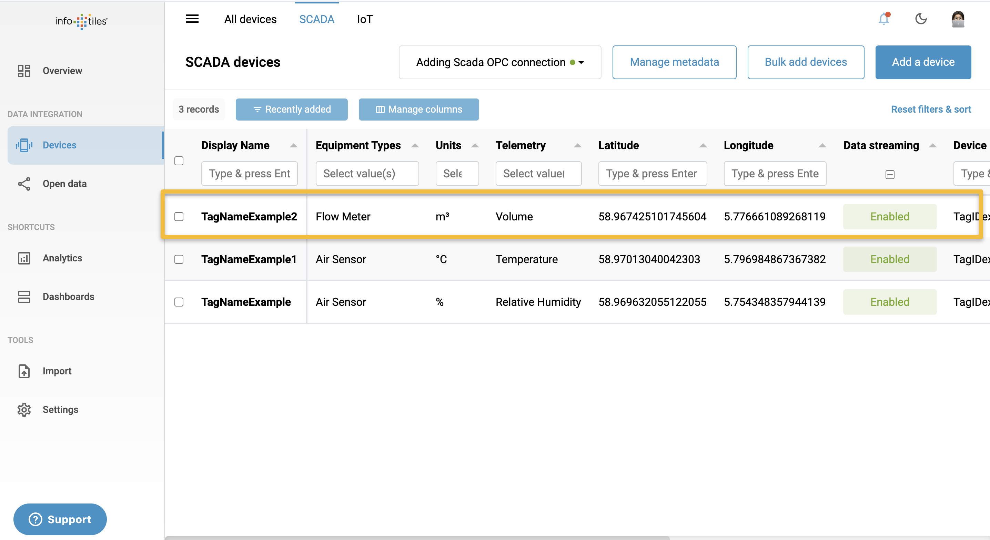Click the Devices sidebar icon

click(24, 145)
